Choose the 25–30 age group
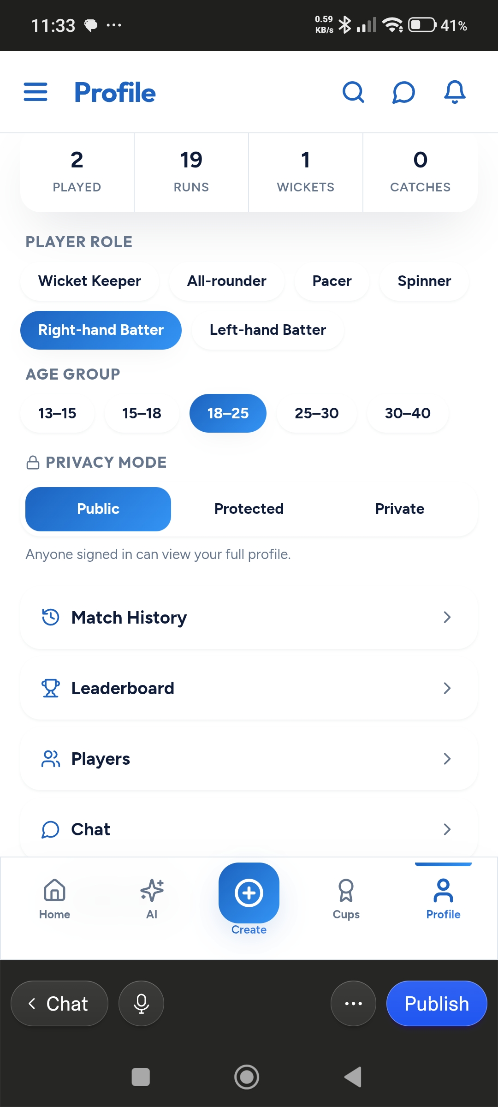The height and width of the screenshot is (1107, 498). tap(317, 413)
